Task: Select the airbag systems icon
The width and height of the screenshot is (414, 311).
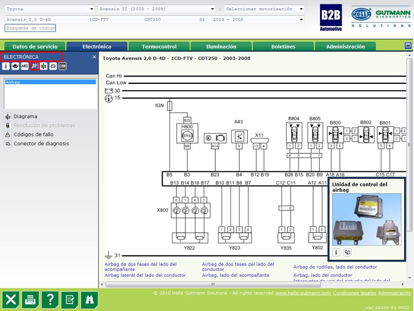Action: click(x=34, y=66)
